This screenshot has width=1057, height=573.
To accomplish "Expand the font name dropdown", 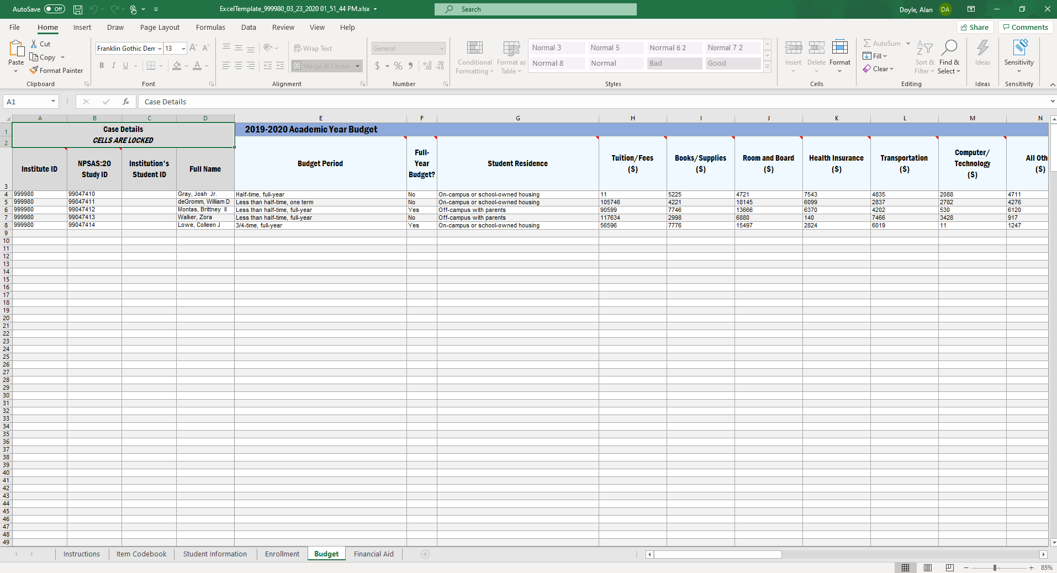I will coord(160,49).
